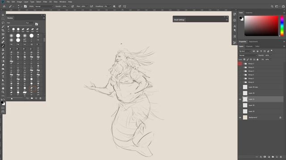Image resolution: width=286 pixels, height=160 pixels.
Task: Enable airbrush-style build-up in options bar
Action: 91,6
